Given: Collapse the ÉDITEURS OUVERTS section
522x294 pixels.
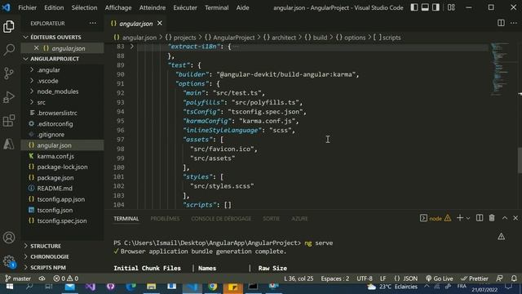Looking at the screenshot, I should point(62,38).
